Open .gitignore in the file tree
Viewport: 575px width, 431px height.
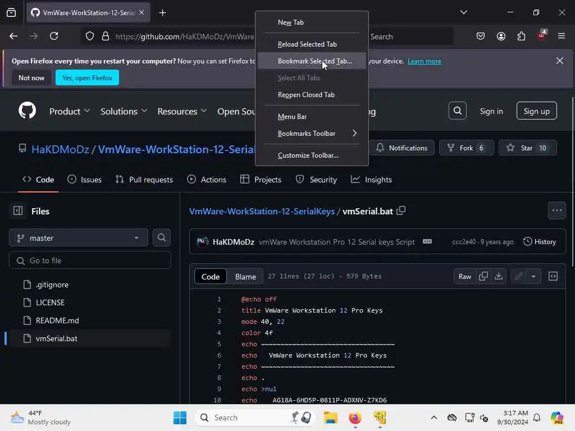(52, 285)
